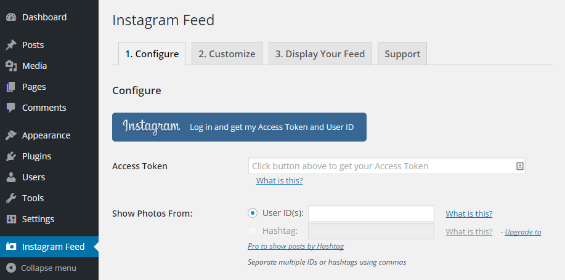565x280 pixels.
Task: Click the Users person icon
Action: click(x=11, y=177)
